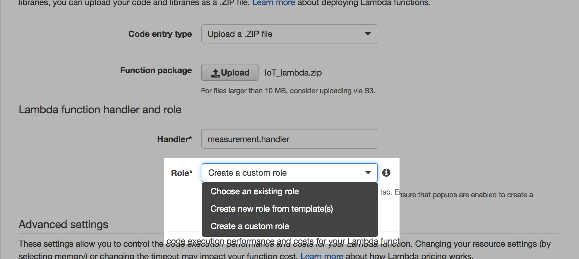Collapse the Role dropdown using its caret
Viewport: 579px width, 259px height.
pos(368,172)
